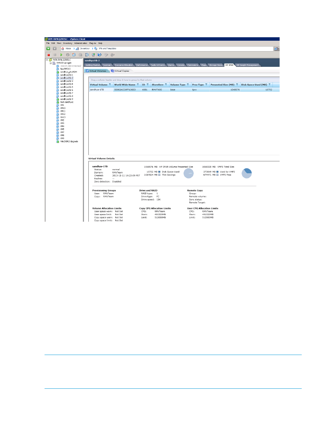
Task: Click the VM icon beside NewVM313
Action: [x=58, y=69]
